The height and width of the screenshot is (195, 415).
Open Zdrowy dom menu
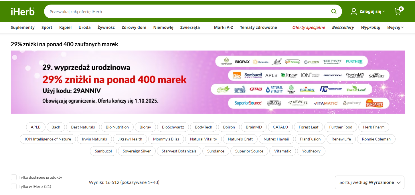134,27
